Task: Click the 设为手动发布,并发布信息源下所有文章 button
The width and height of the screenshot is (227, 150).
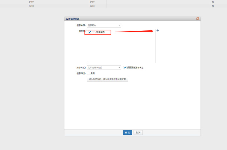Action: pos(108,80)
